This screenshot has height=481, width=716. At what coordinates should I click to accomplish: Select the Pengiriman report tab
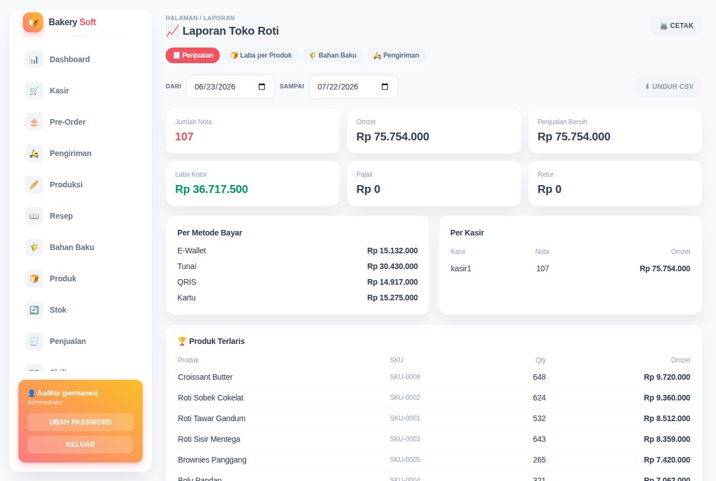396,55
